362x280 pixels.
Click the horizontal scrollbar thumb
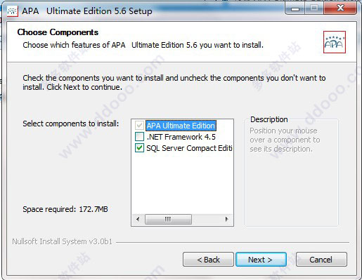tap(168, 219)
